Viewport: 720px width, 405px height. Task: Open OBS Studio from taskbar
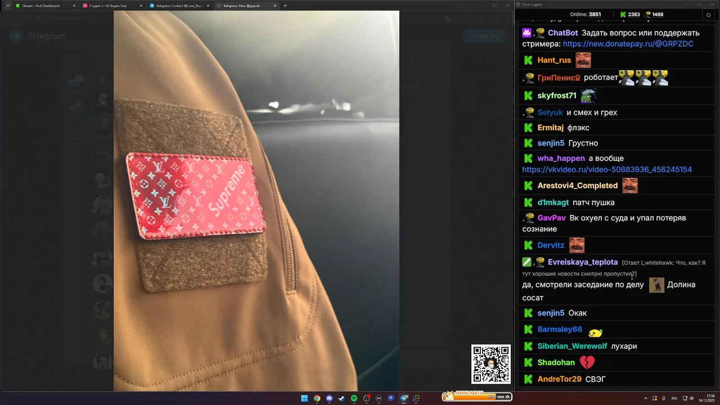[x=366, y=398]
